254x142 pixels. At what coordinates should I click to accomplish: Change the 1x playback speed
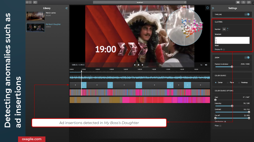201,65
